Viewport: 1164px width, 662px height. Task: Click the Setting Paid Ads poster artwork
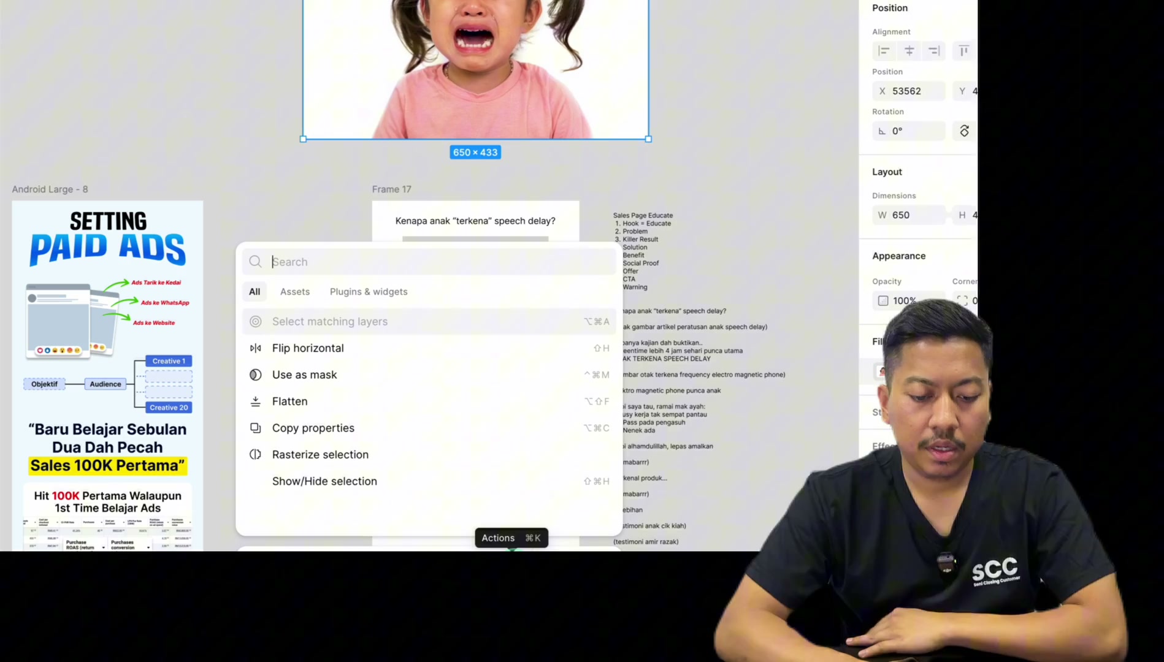(107, 375)
